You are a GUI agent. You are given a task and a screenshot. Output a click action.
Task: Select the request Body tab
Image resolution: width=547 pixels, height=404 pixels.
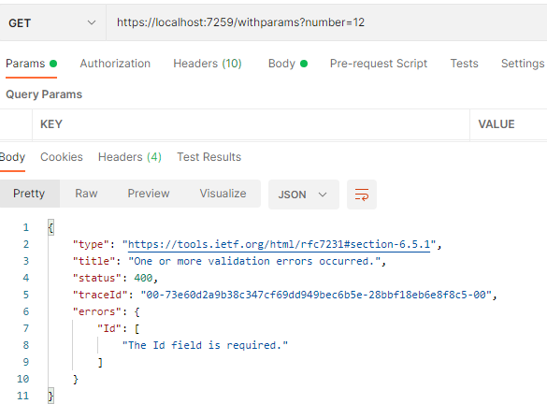pos(287,64)
